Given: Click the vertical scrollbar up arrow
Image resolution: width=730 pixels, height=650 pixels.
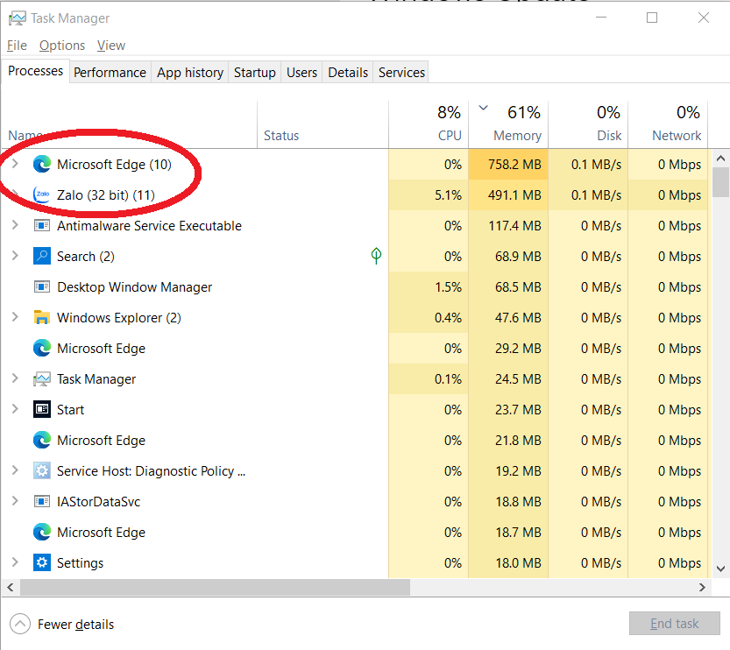Looking at the screenshot, I should tap(720, 159).
